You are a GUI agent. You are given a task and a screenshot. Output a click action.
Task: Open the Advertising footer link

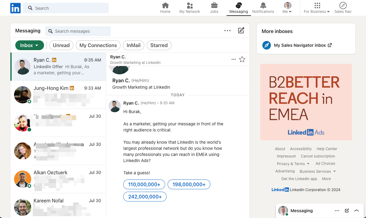click(x=285, y=171)
